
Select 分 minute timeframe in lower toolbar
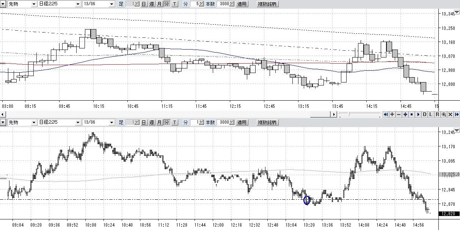tap(166, 123)
